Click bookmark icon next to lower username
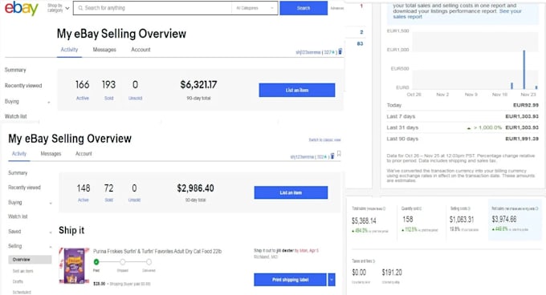The height and width of the screenshot is (295, 546). (x=339, y=154)
